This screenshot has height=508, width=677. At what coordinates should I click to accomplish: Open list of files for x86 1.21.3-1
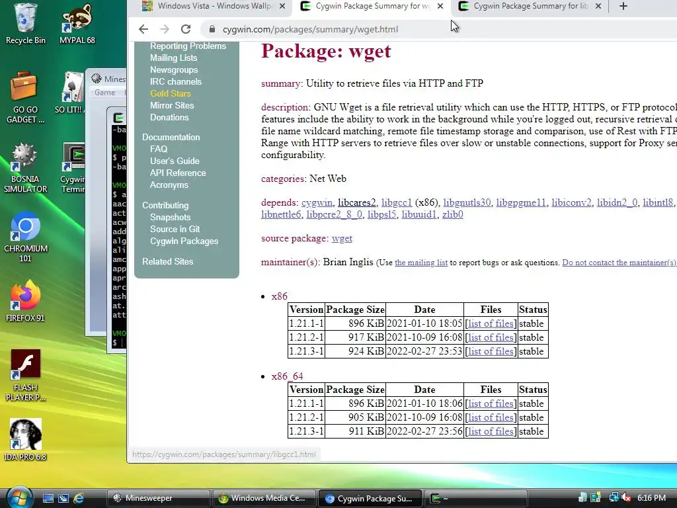coord(491,351)
